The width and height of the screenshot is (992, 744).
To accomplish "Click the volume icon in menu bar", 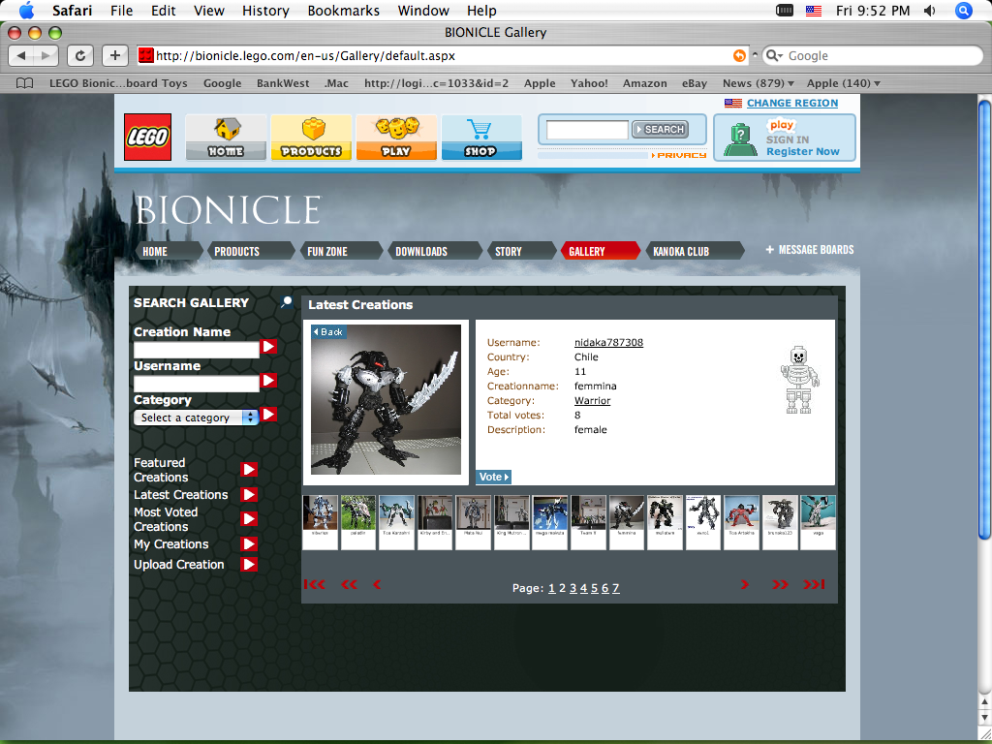I will click(x=929, y=11).
